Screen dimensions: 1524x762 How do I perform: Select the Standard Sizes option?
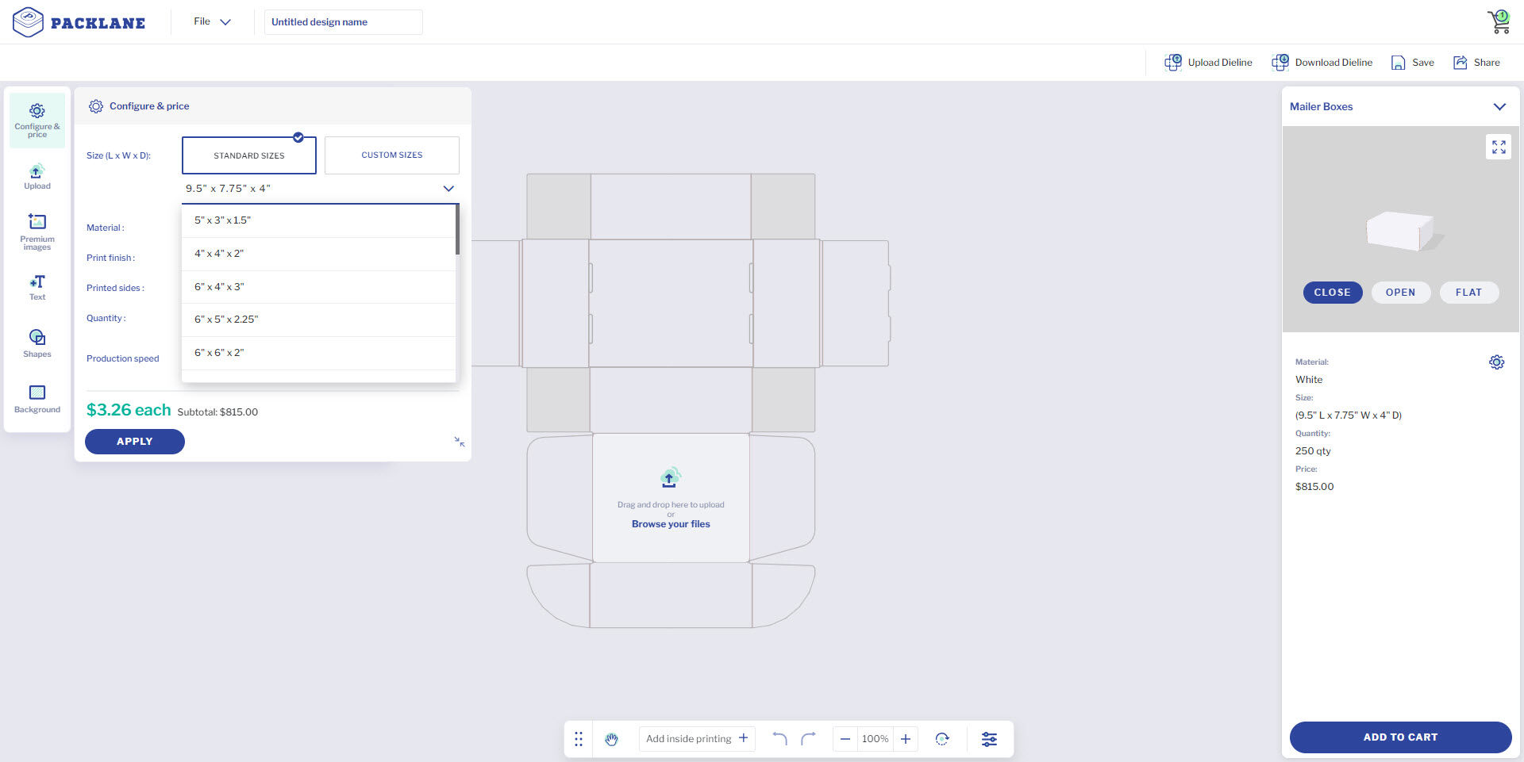click(x=248, y=155)
